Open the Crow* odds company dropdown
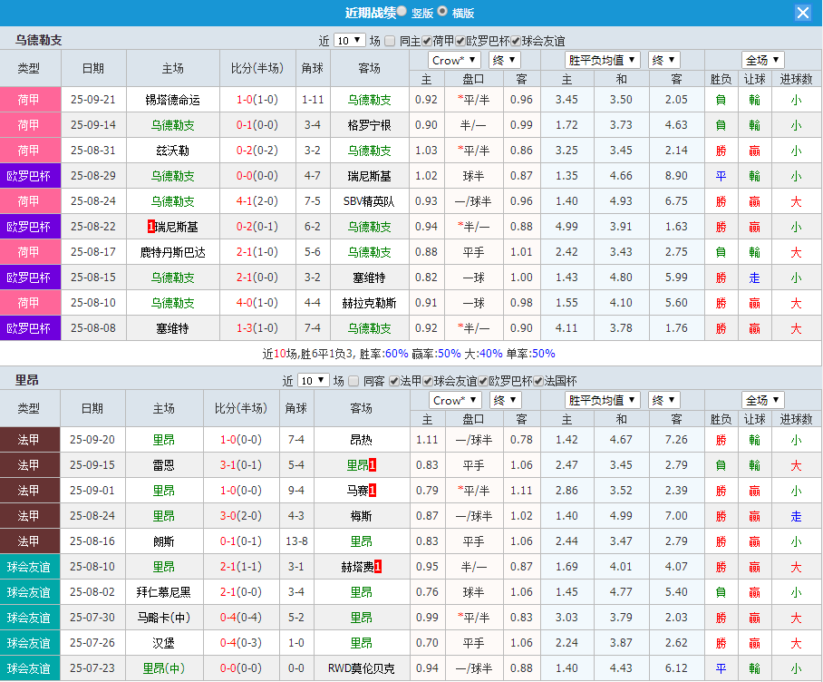This screenshot has height=682, width=823. pos(453,60)
